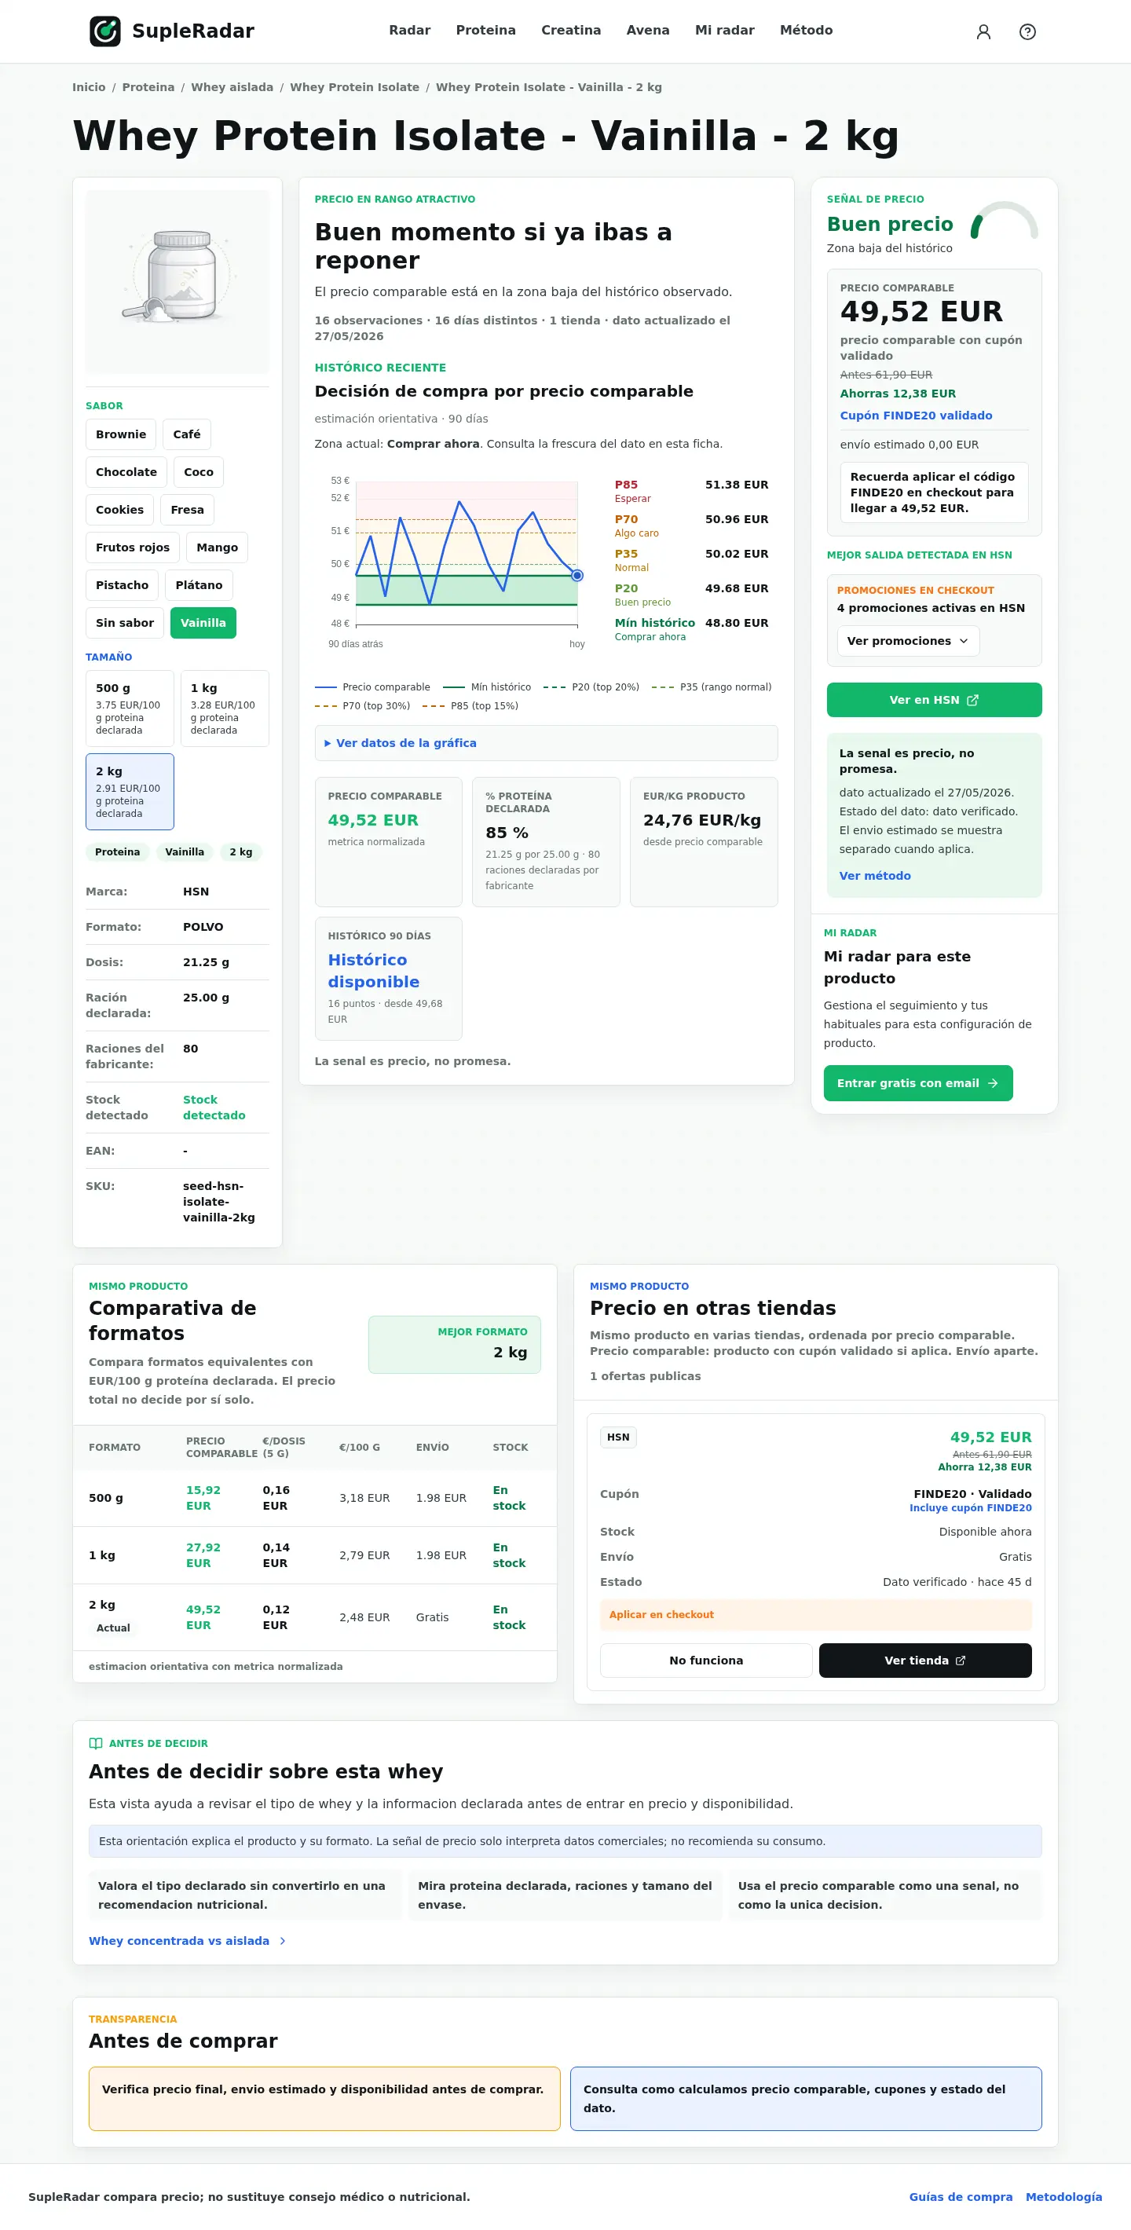Click Cupón FINDE20 validado text
Screen dimensions: 1131x2230
pyautogui.click(x=916, y=416)
